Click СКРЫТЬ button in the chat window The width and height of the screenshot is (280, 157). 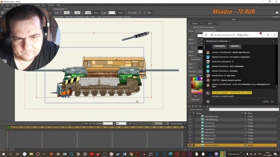tap(234, 46)
